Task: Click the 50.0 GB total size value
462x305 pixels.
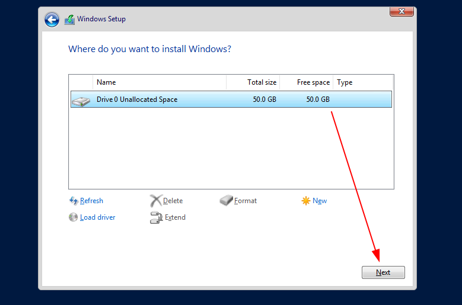Action: click(x=265, y=99)
